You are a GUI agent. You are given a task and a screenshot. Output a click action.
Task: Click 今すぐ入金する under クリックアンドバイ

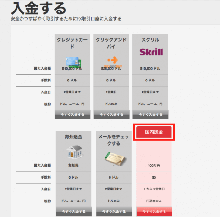point(111,114)
